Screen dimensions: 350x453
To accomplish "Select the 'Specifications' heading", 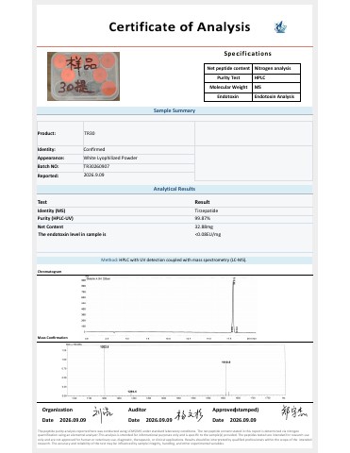I will (247, 54).
